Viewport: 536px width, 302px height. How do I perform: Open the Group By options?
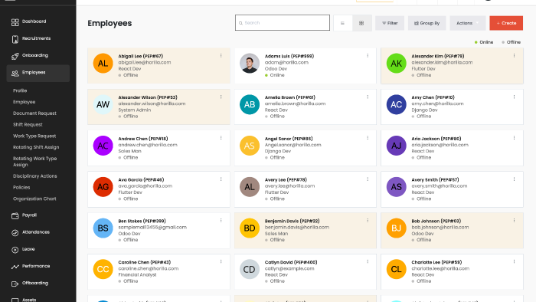(427, 23)
